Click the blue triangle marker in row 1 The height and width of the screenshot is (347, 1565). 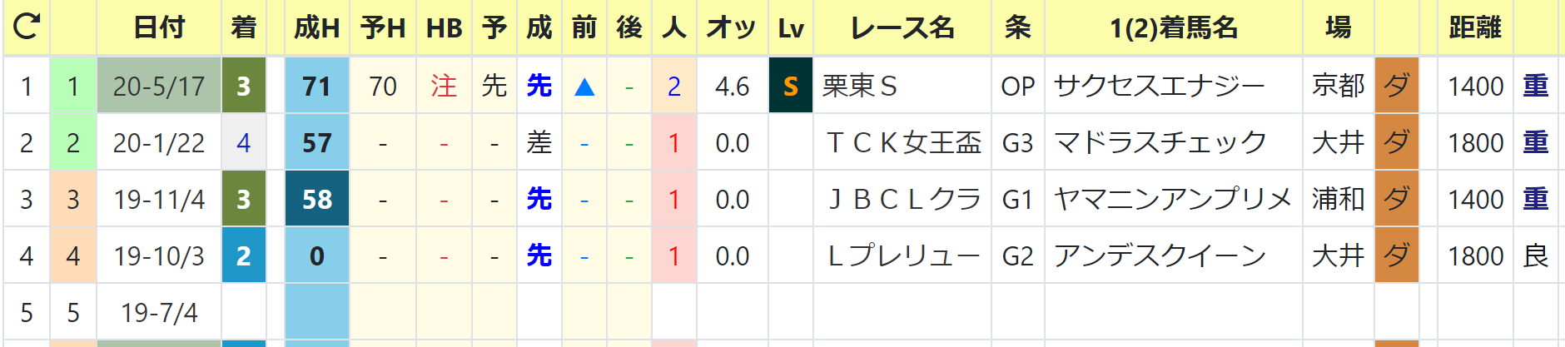tap(584, 87)
